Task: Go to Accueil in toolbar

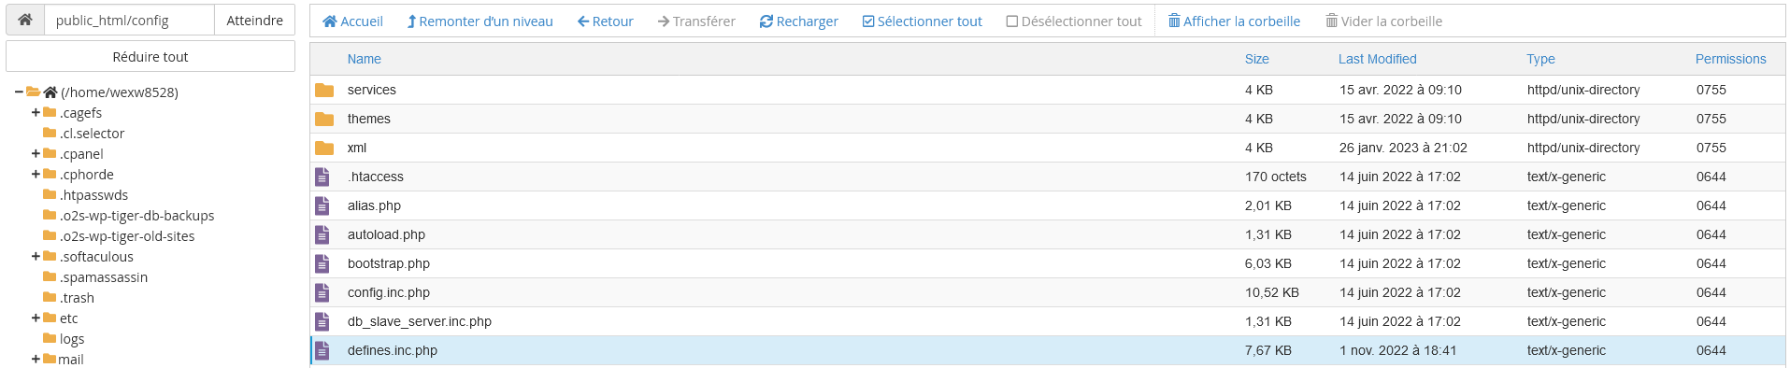Action: point(352,21)
